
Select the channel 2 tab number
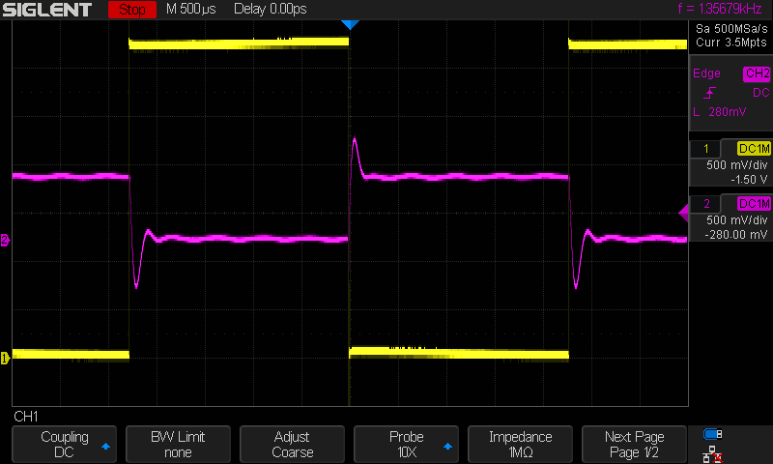coord(705,203)
